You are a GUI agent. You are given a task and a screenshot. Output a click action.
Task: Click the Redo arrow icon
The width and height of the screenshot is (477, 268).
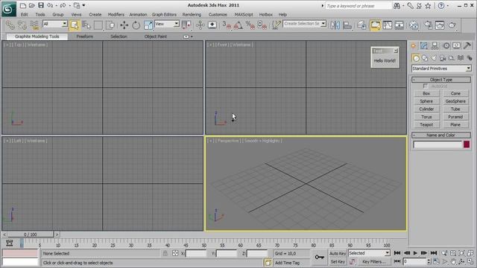pos(63,5)
